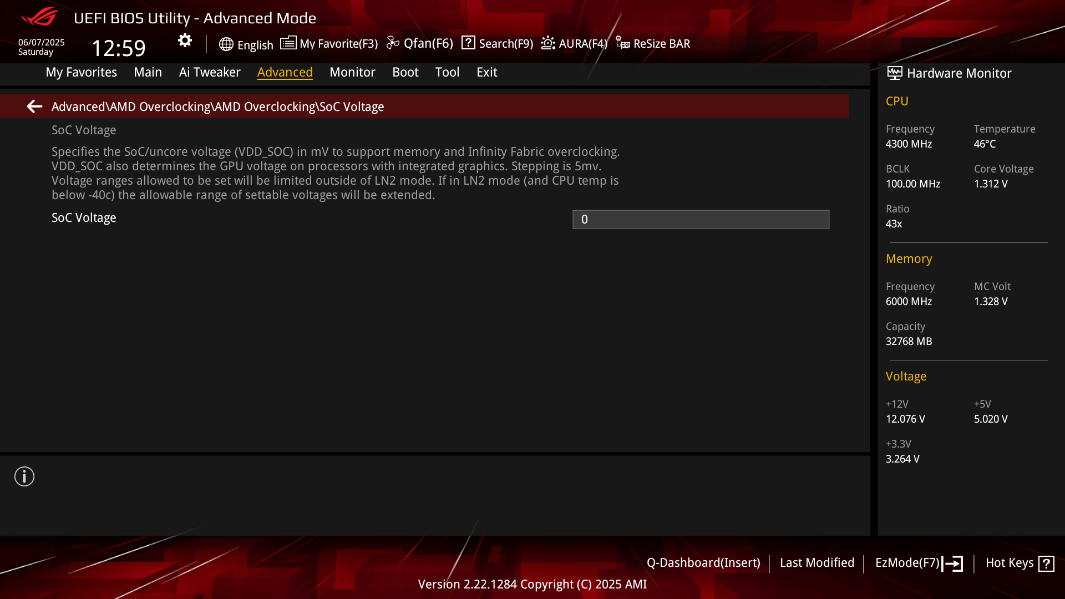The width and height of the screenshot is (1065, 599).
Task: Switch to the Main tab
Action: [148, 72]
